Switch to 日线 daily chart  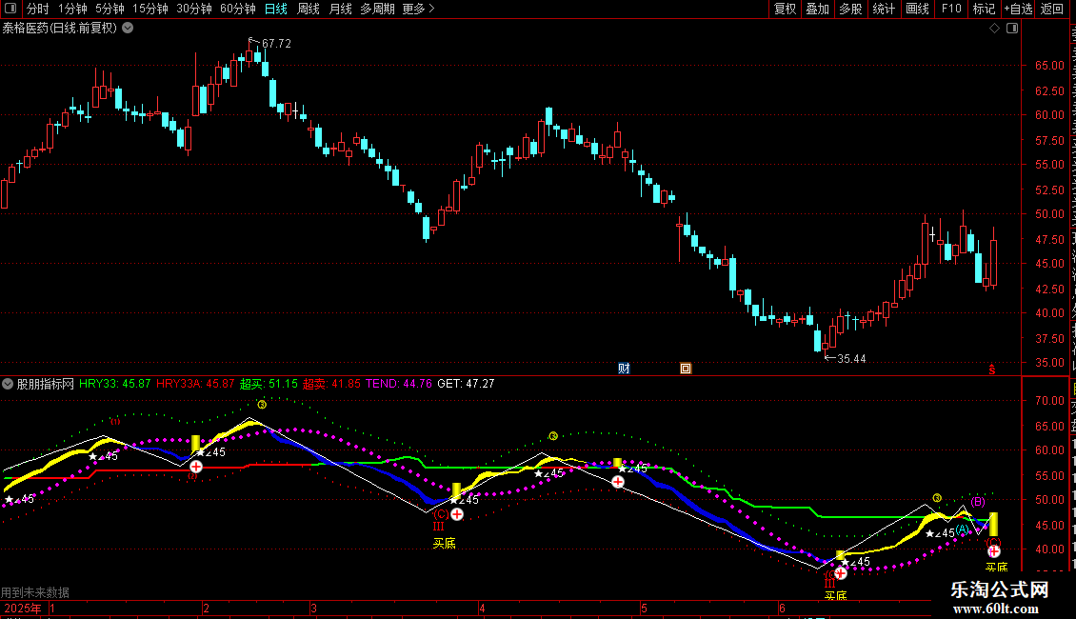pyautogui.click(x=276, y=9)
